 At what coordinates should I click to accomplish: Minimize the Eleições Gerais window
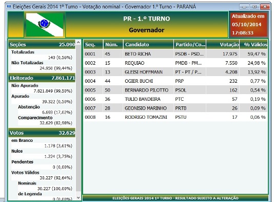coord(244,7)
